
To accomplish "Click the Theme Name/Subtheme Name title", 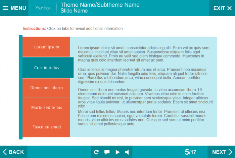I will click(x=100, y=5).
